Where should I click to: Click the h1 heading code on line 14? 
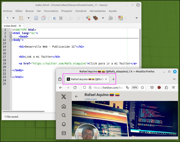coord(51,47)
